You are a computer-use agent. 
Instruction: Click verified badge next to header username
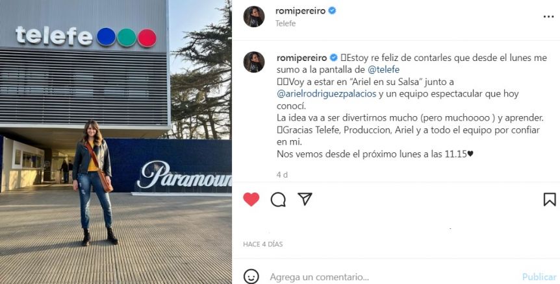332,10
